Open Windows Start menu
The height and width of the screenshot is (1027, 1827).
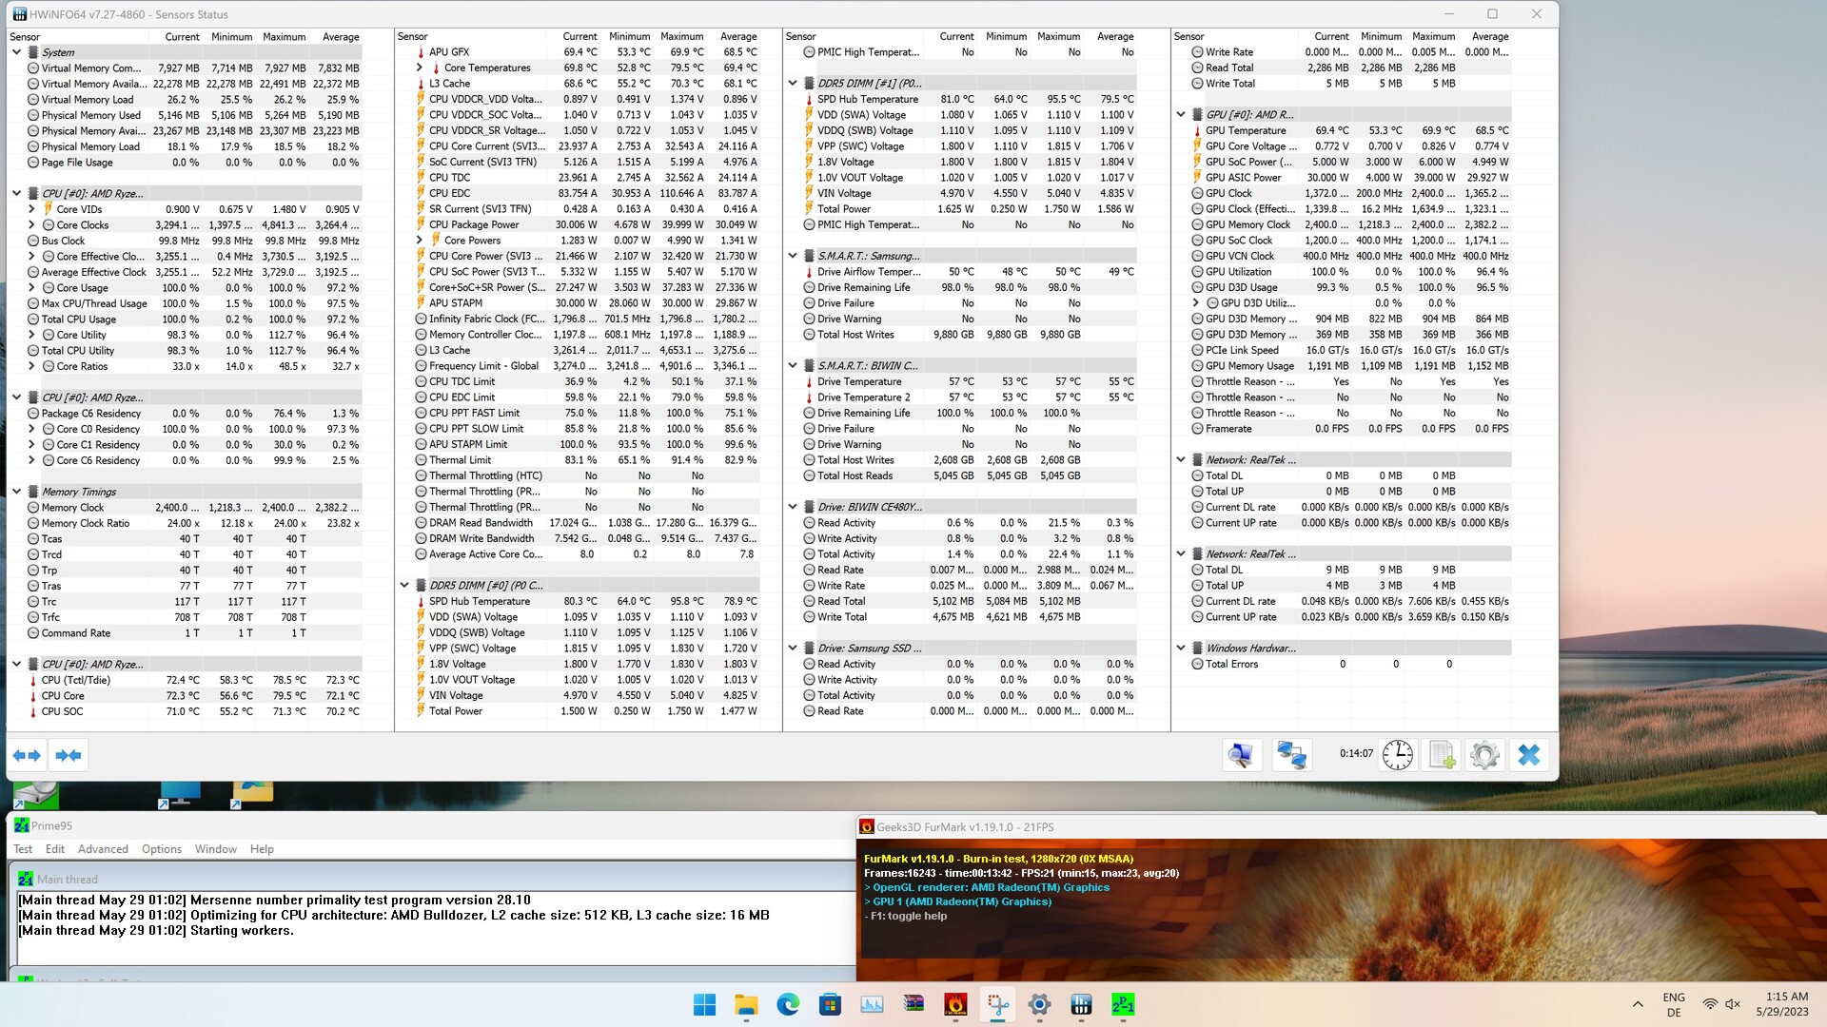pyautogui.click(x=704, y=1004)
